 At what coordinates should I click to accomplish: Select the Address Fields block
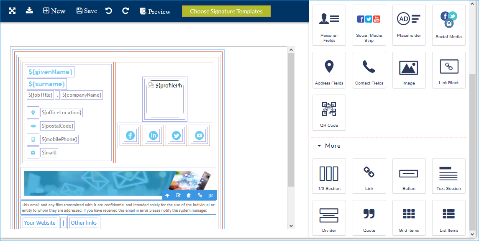(x=329, y=70)
